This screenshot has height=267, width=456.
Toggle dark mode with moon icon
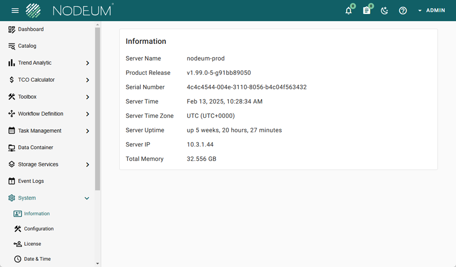click(x=384, y=11)
